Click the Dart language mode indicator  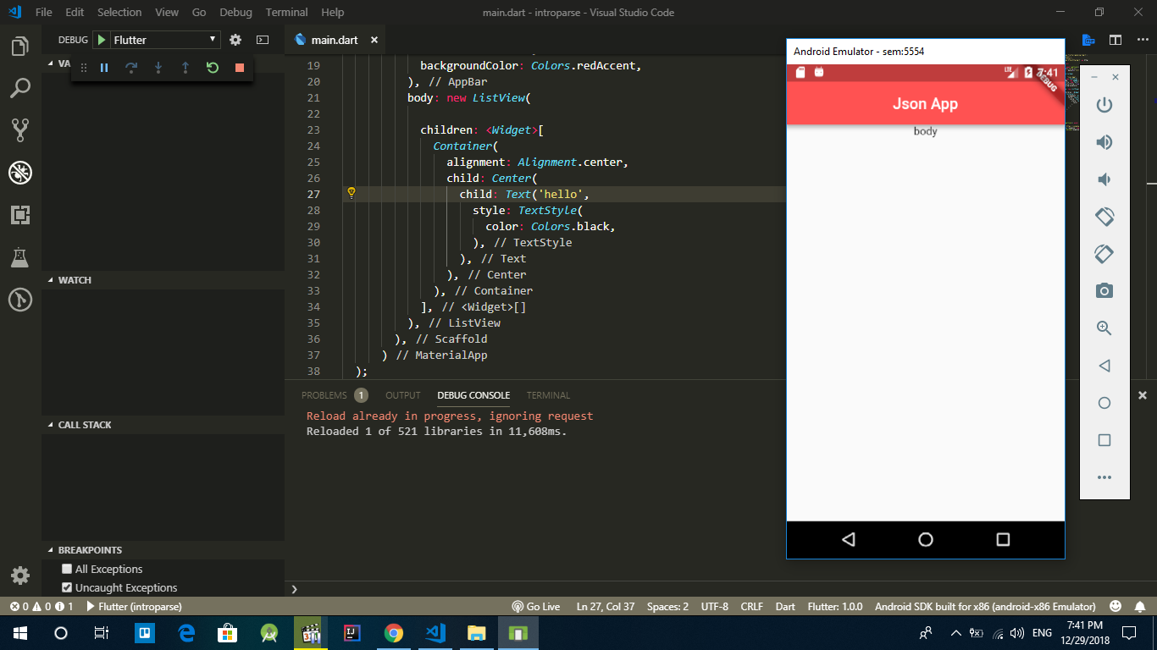tap(784, 606)
